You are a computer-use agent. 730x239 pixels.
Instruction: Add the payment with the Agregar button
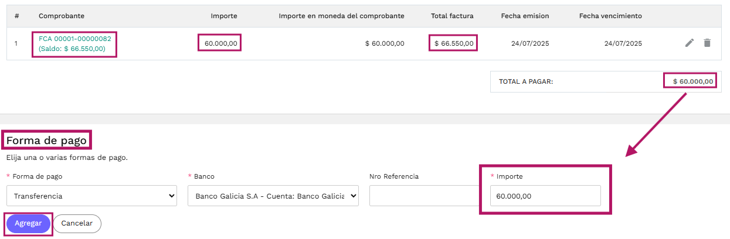(x=28, y=224)
